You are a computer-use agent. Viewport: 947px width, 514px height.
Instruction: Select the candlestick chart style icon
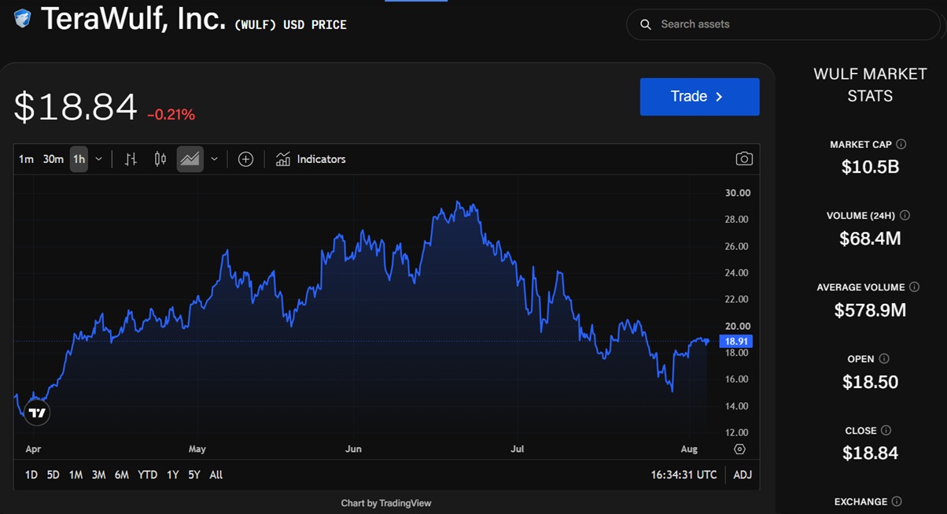(160, 159)
